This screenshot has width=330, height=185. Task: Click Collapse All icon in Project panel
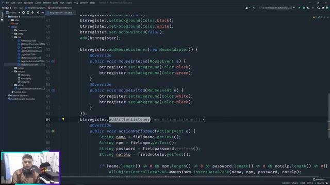(x=32, y=12)
